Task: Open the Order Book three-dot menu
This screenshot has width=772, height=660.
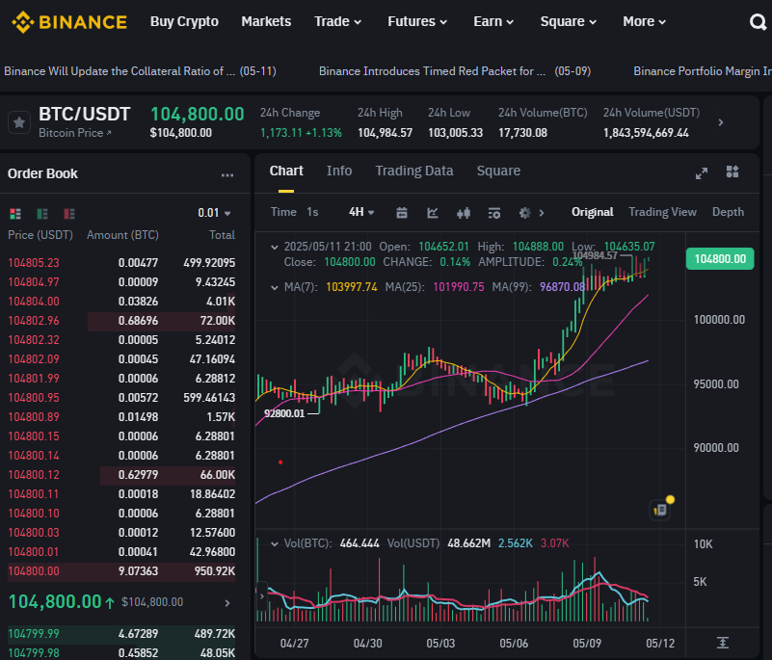Action: [x=227, y=174]
